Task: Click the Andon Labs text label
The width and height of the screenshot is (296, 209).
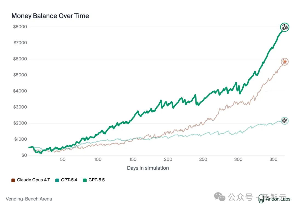Action: point(278,199)
